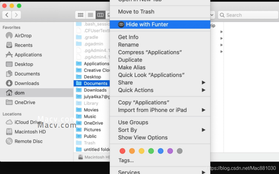Apply the gray tag color
Viewport: 279px width, 174px height.
180,151
